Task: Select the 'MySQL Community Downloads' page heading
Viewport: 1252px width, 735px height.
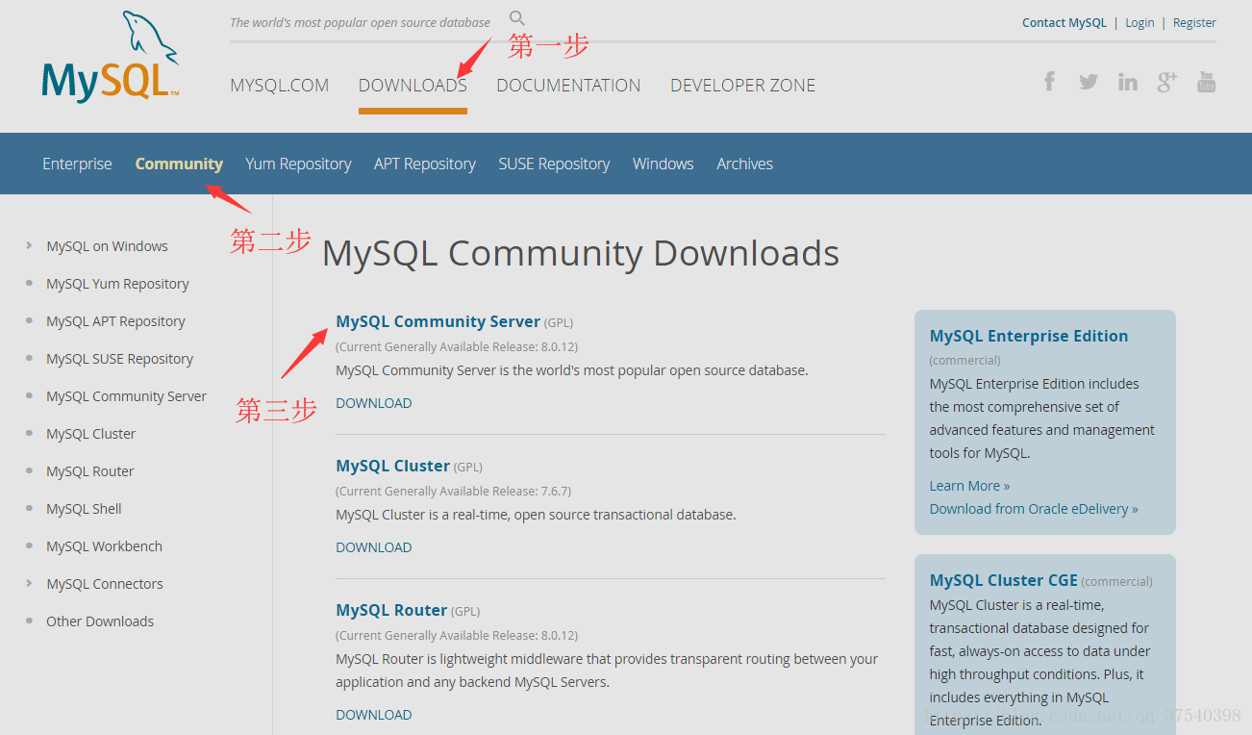Action: [581, 253]
